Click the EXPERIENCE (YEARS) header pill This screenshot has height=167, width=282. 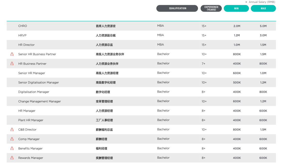211,8
